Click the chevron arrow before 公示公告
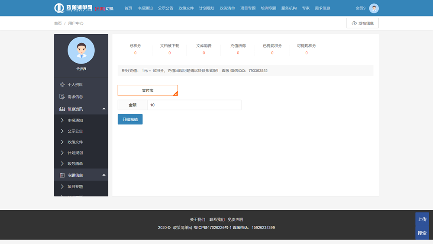This screenshot has width=433, height=244. pos(62,131)
